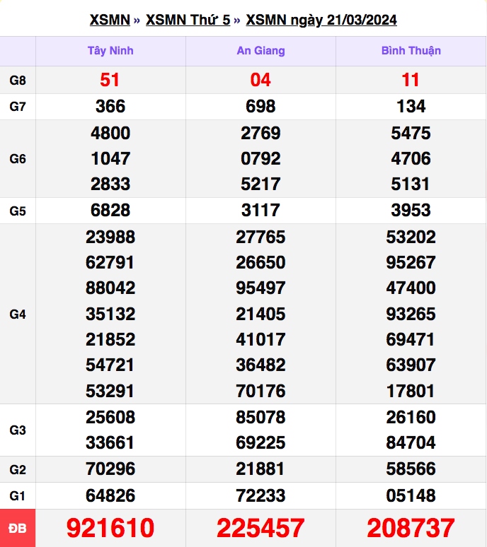487x547 pixels.
Task: Select G3 number 33661
Action: tap(110, 442)
